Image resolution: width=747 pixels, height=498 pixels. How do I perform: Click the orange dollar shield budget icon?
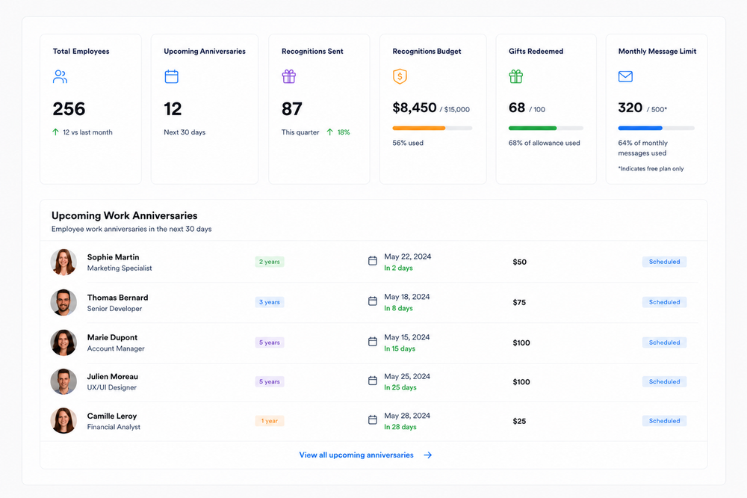tap(400, 76)
